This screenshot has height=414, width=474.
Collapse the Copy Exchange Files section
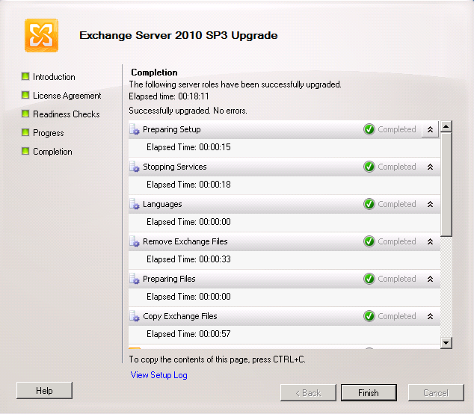pos(430,316)
